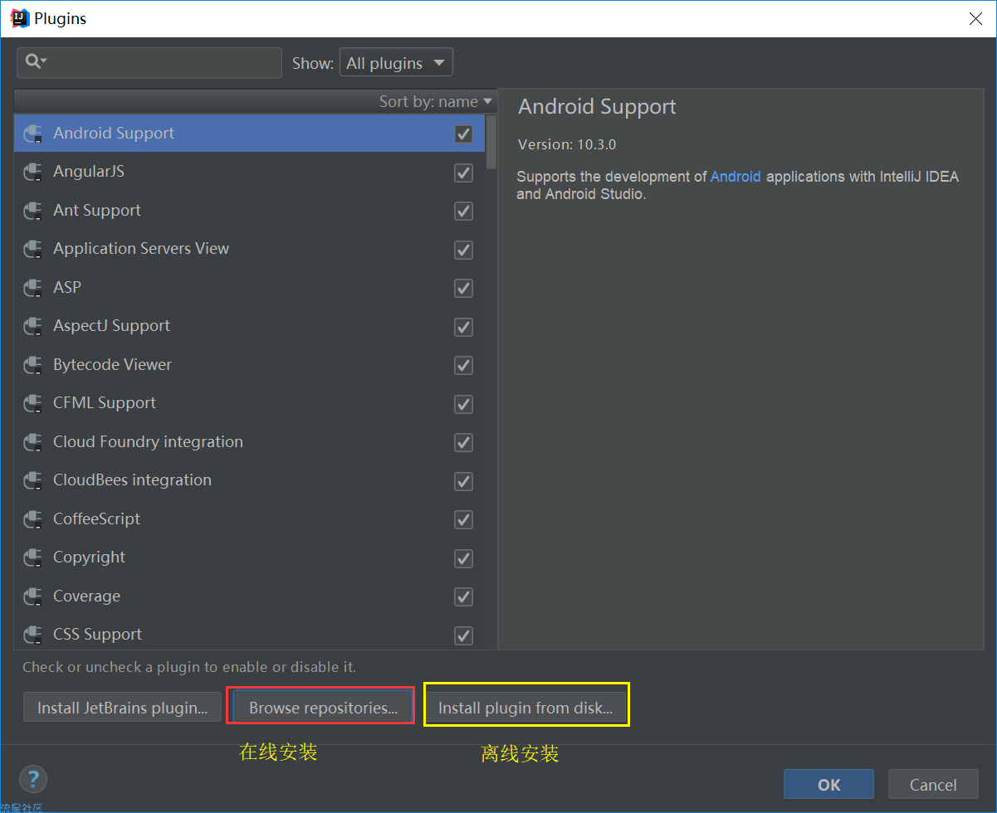Select the ASP plugin row
Viewport: 997px width, 813px height.
coord(249,288)
